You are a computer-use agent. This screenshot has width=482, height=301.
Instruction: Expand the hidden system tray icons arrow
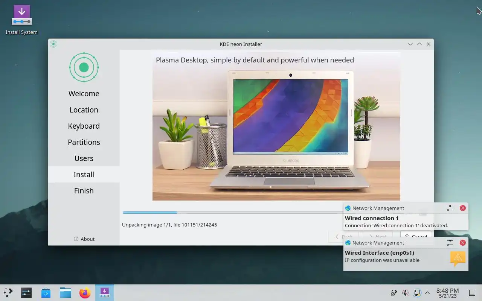click(427, 293)
